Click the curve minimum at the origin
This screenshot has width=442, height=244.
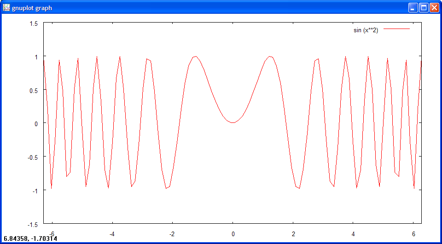[233, 122]
